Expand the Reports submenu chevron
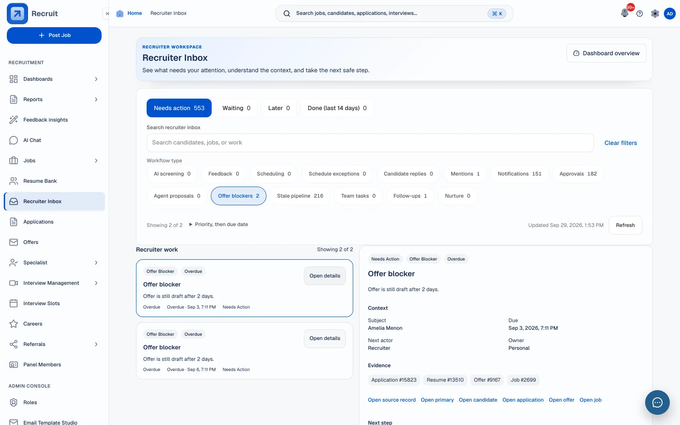The height and width of the screenshot is (425, 680). click(96, 99)
